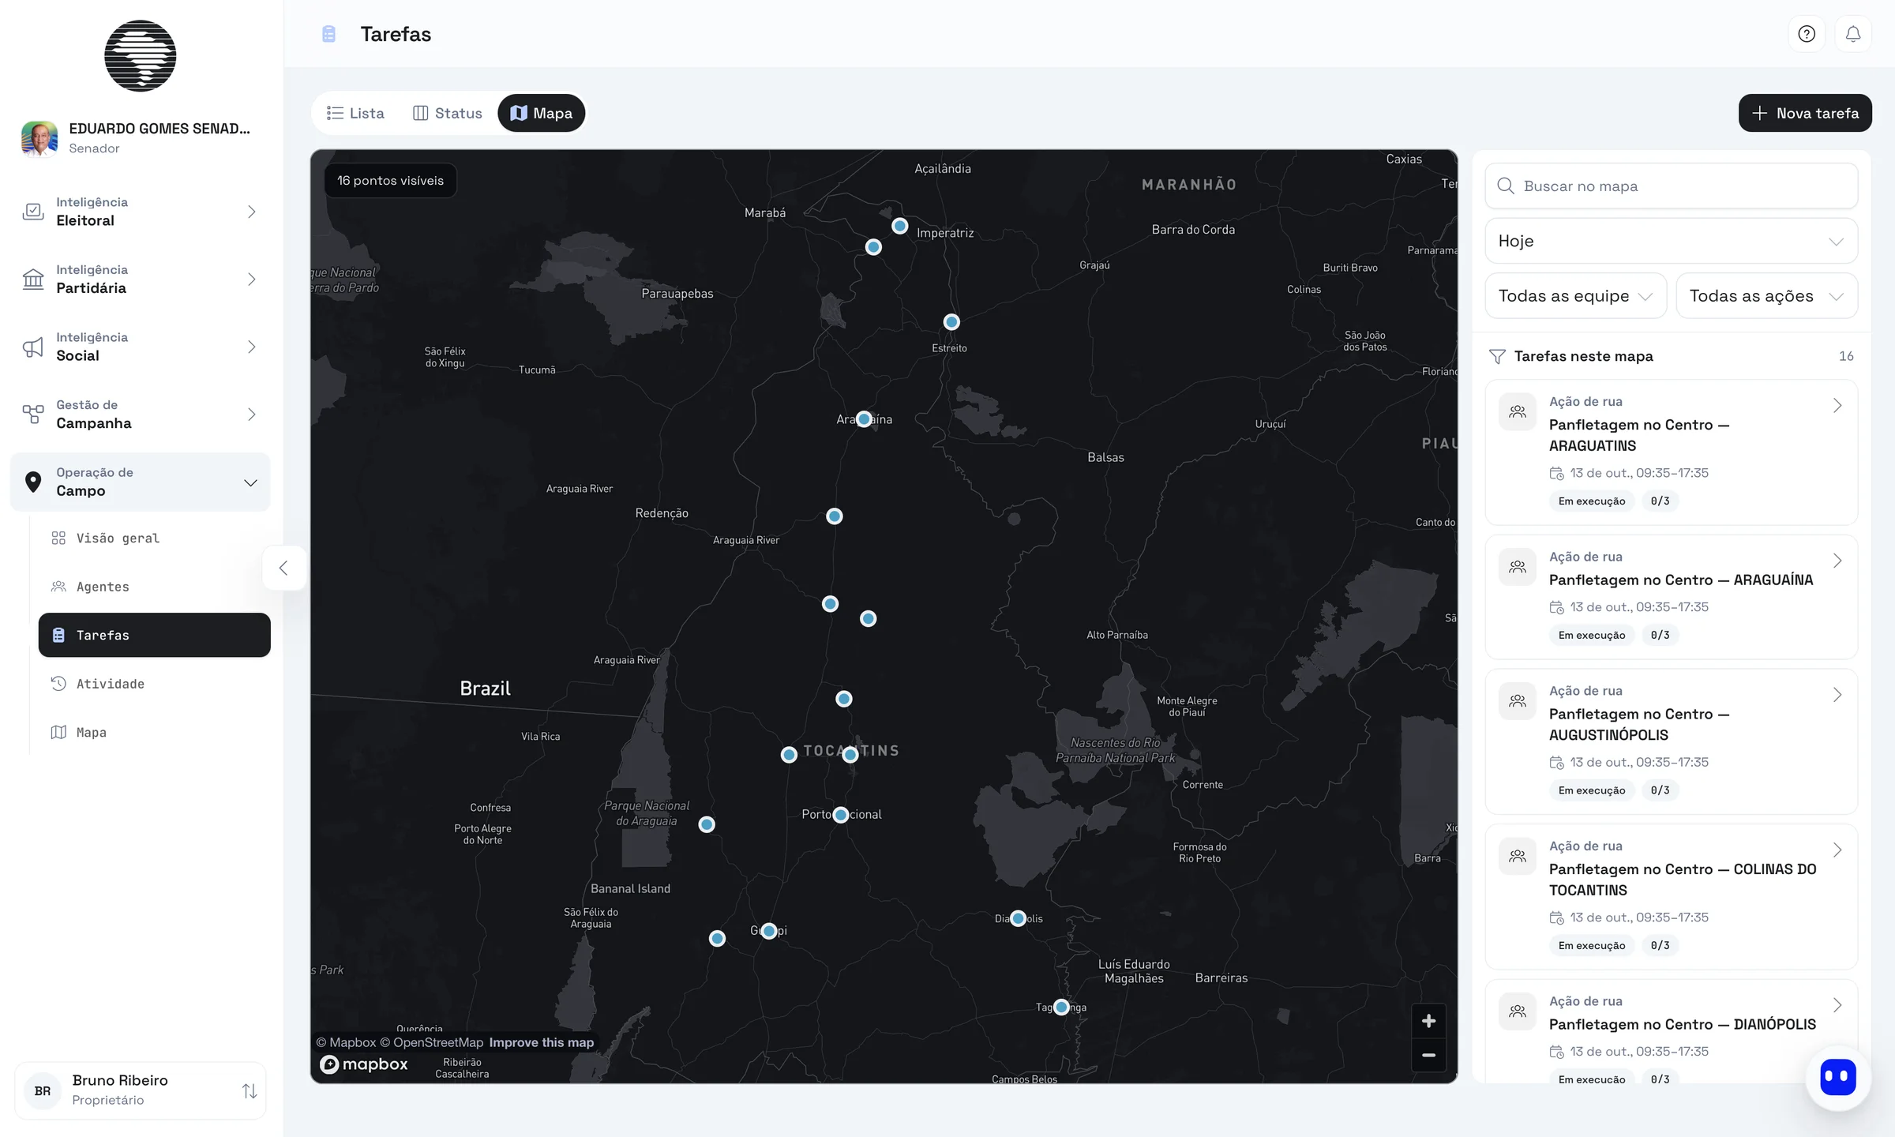Expand Inteligência Social menu
The height and width of the screenshot is (1137, 1895).
(x=141, y=347)
